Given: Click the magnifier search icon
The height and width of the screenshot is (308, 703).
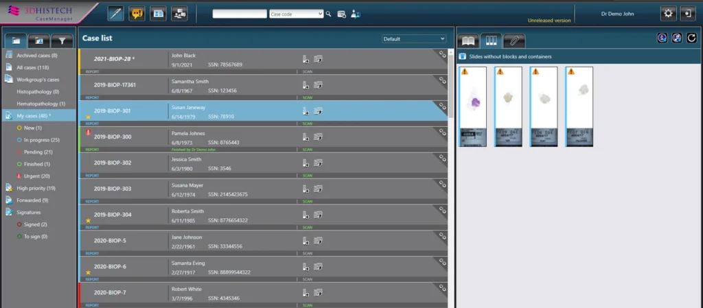Looking at the screenshot, I should (x=329, y=14).
